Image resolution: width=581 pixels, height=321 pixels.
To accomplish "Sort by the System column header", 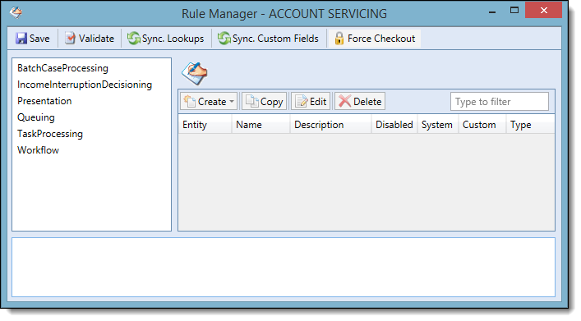I will [438, 125].
